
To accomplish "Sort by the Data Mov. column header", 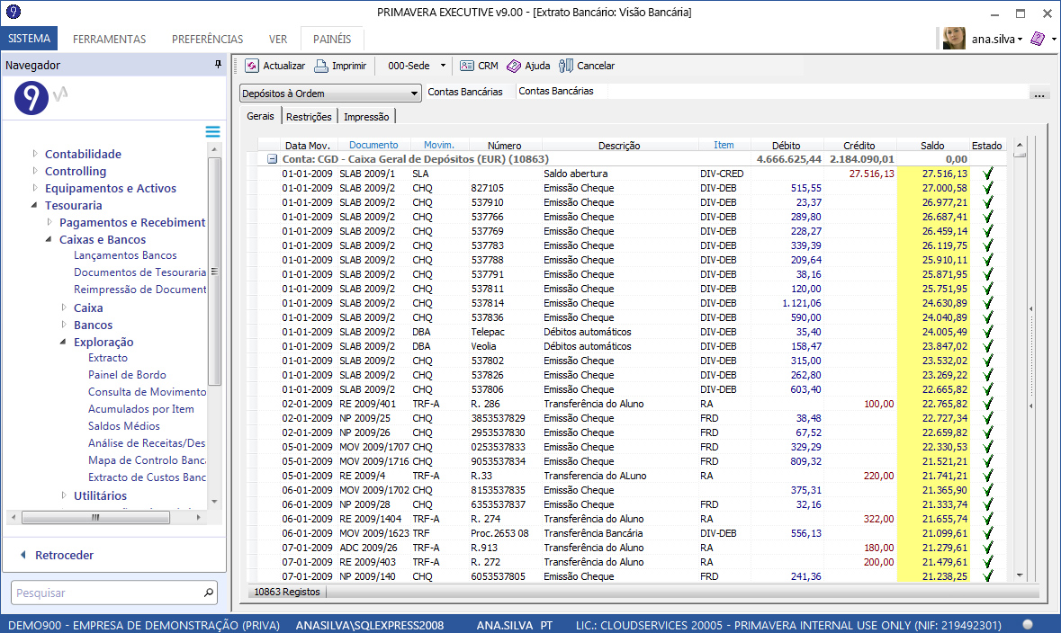I will [x=307, y=145].
